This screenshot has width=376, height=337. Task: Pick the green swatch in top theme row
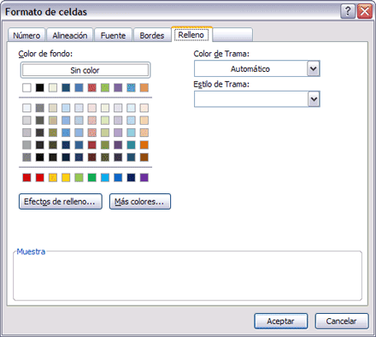click(x=105, y=87)
